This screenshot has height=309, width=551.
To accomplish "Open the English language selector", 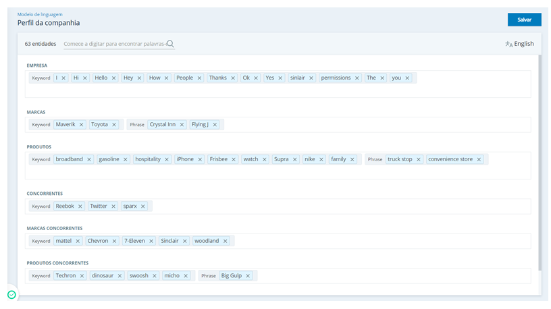I will tap(519, 44).
